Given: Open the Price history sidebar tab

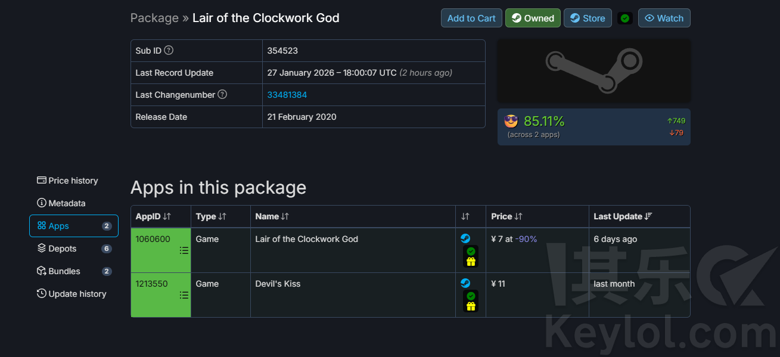Looking at the screenshot, I should click(x=67, y=181).
